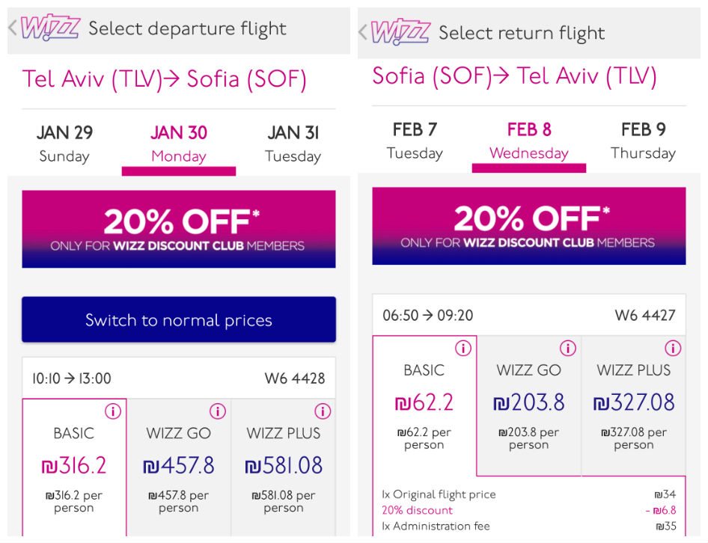Select the JAN 31 Tuesday date tab

coord(293,144)
